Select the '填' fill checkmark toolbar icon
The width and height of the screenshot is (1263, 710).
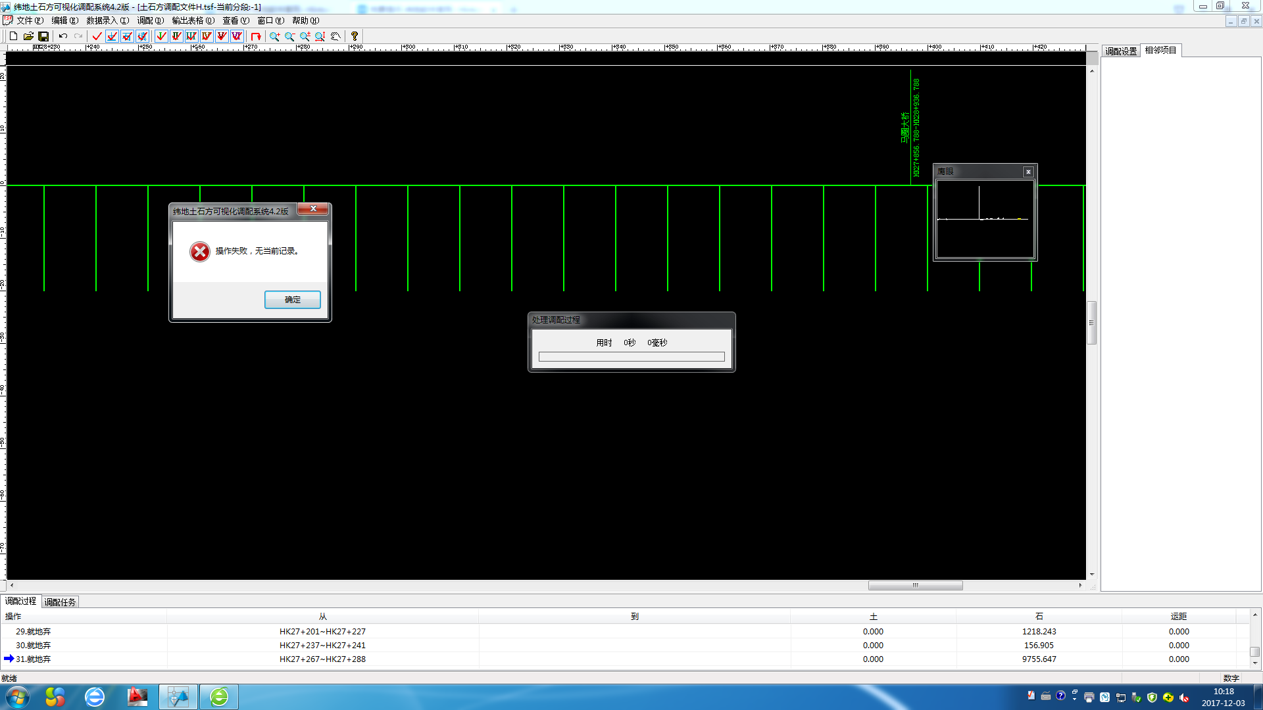pyautogui.click(x=143, y=36)
